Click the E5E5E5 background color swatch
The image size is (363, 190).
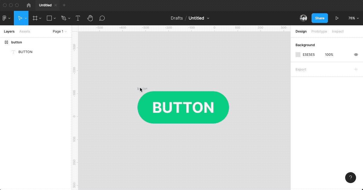[x=298, y=55]
